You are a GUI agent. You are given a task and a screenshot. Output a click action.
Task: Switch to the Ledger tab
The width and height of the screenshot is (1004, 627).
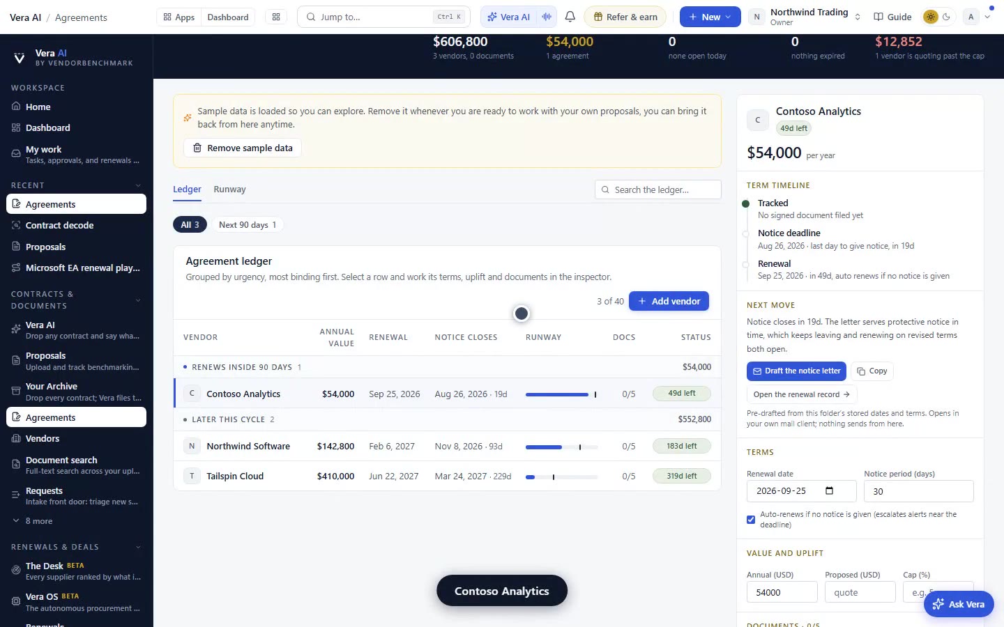tap(187, 189)
